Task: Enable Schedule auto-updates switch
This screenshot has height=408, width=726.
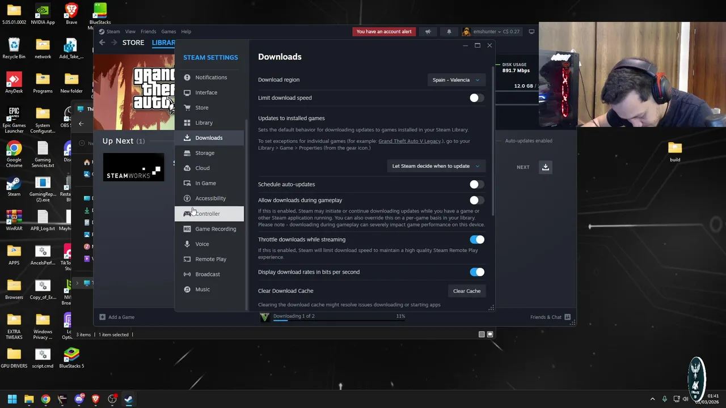Action: pyautogui.click(x=476, y=184)
